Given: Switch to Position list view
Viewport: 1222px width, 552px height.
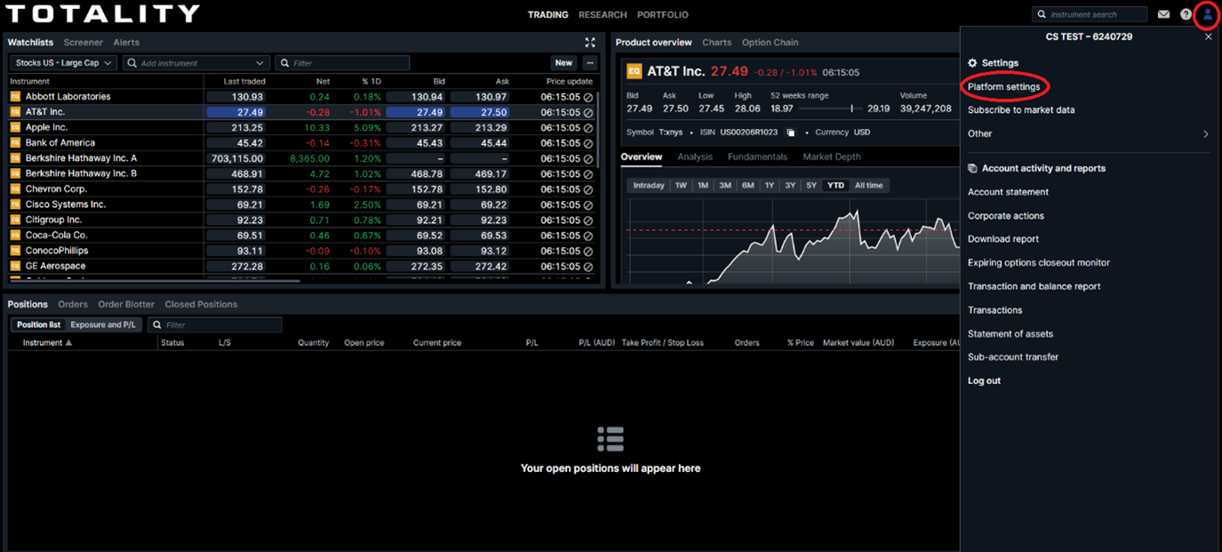Looking at the screenshot, I should 38,325.
